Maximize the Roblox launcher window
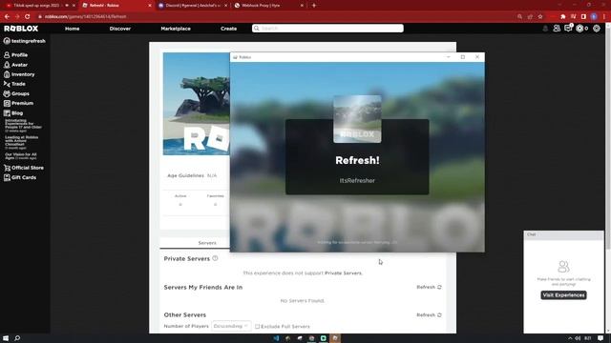 click(x=462, y=57)
